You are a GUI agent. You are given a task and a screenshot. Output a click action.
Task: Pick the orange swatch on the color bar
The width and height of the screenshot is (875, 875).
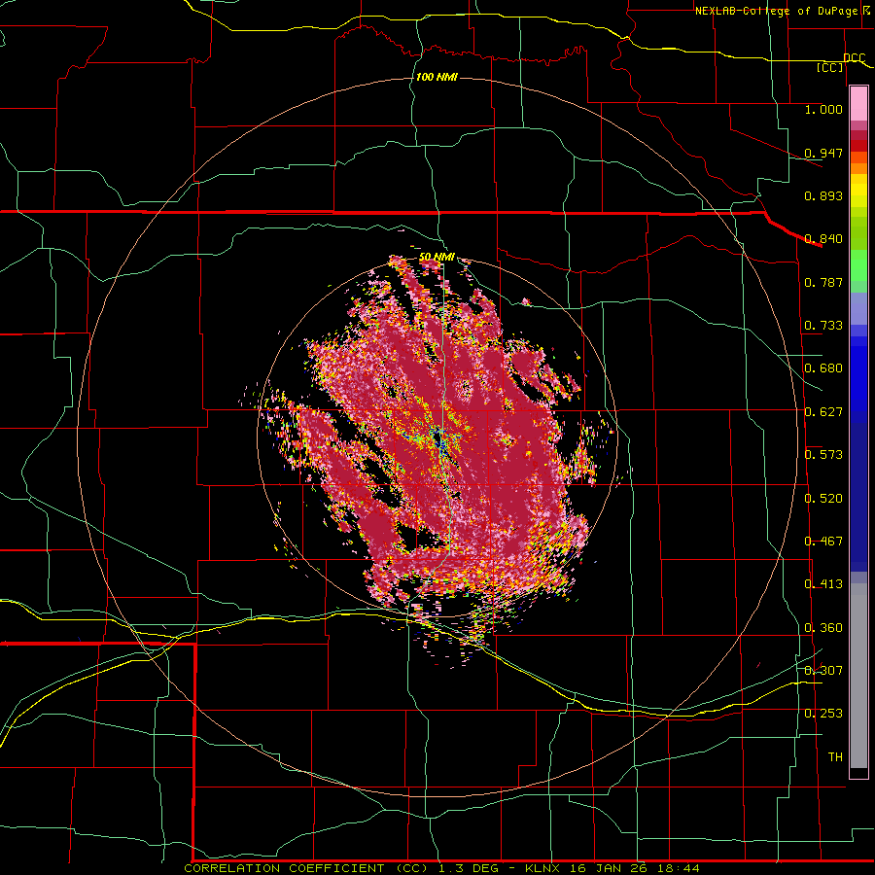858,168
